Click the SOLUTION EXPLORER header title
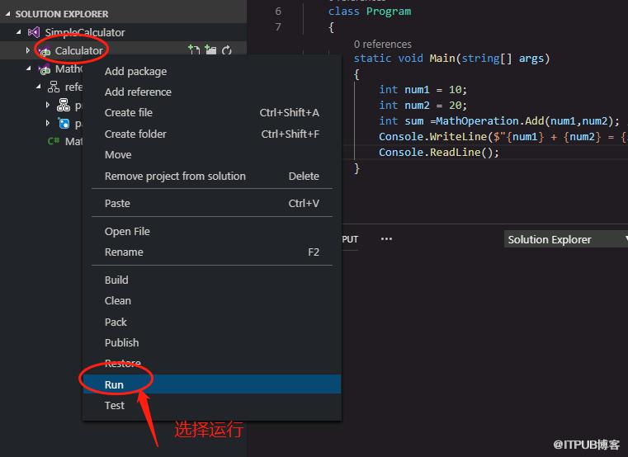The width and height of the screenshot is (628, 457). [x=62, y=14]
